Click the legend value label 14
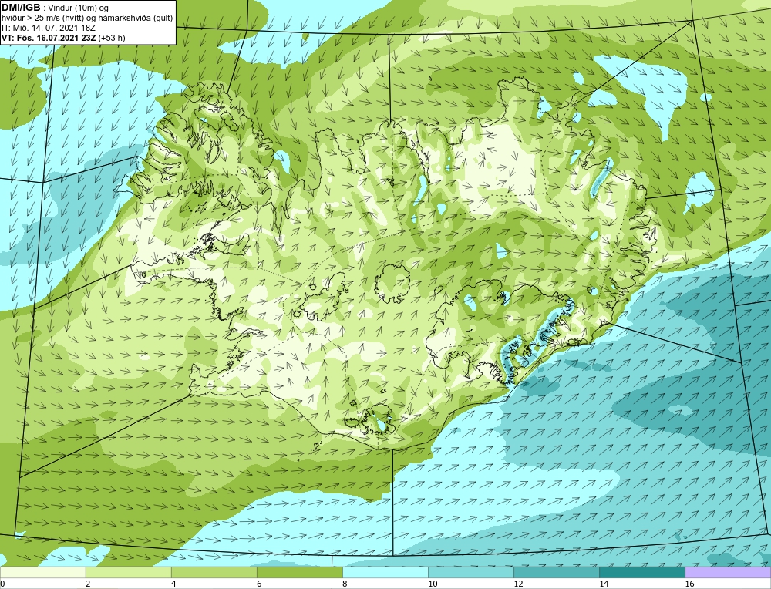 604,584
